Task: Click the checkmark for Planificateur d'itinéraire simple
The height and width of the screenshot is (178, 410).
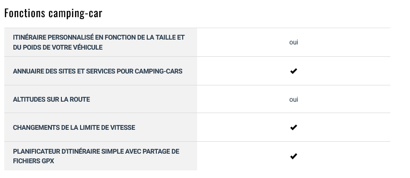Action: (x=293, y=156)
